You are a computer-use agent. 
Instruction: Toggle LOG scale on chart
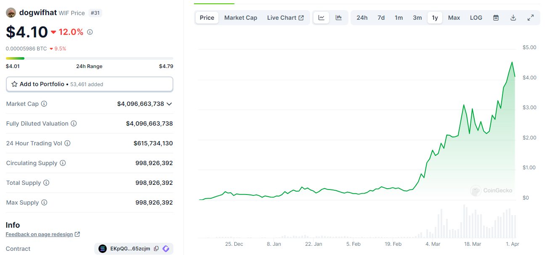click(x=476, y=18)
